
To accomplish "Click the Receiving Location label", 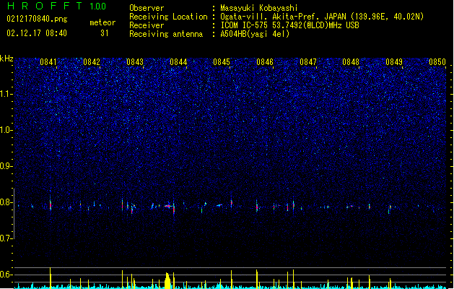I will pos(168,17).
